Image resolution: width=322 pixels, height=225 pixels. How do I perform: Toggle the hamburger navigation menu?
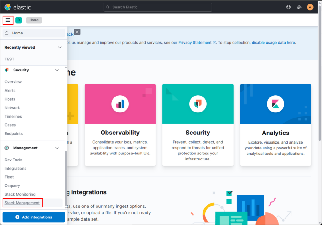[x=8, y=20]
